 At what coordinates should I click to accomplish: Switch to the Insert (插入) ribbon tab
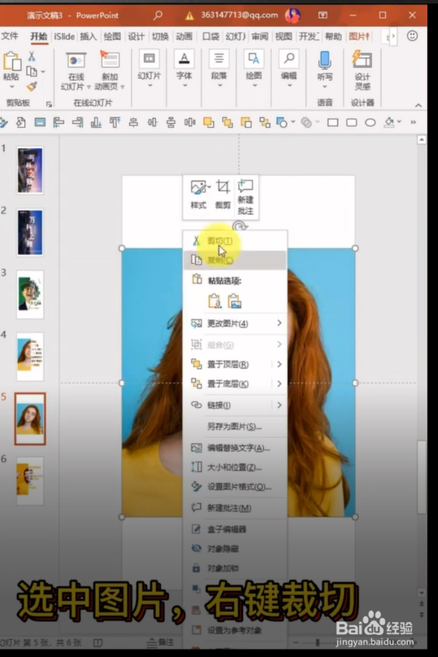[88, 37]
